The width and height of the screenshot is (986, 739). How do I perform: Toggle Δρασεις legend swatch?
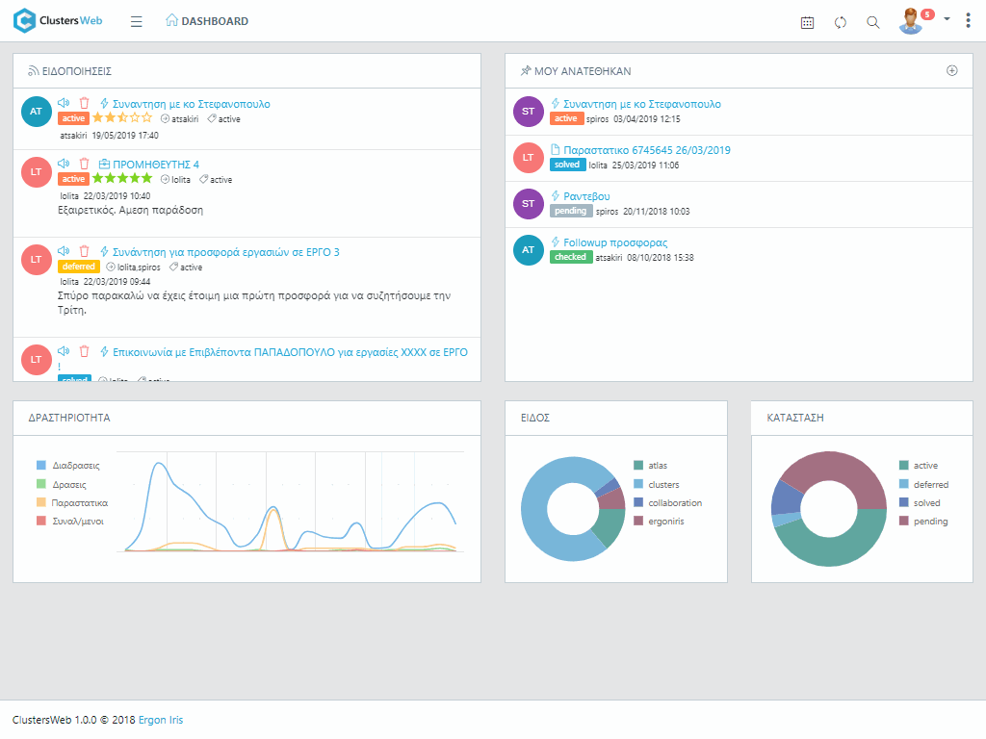click(41, 484)
